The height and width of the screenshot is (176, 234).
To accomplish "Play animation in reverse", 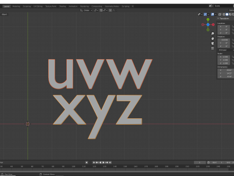I will [100, 162].
